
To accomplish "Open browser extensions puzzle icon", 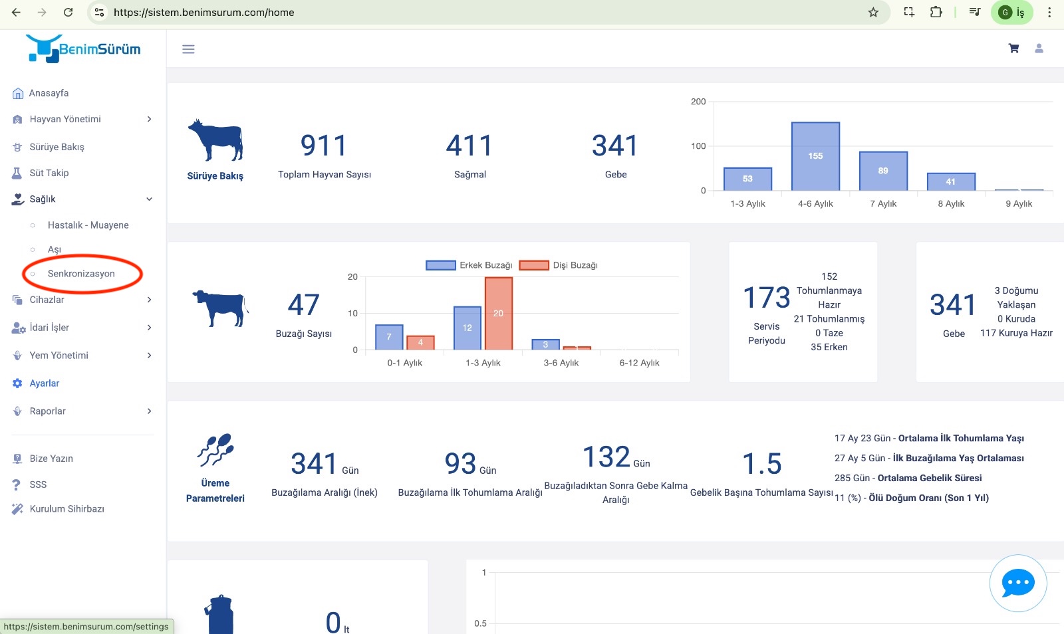I will click(936, 12).
